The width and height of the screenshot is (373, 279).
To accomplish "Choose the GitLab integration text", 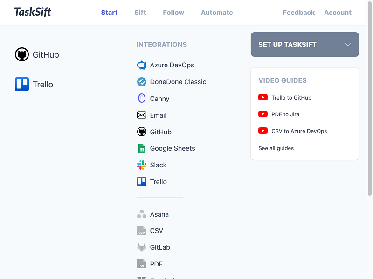I will [x=160, y=247].
